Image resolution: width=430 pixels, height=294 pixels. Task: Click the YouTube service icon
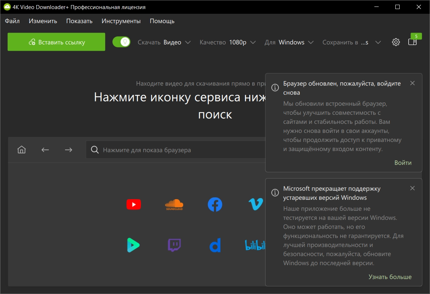coord(134,205)
